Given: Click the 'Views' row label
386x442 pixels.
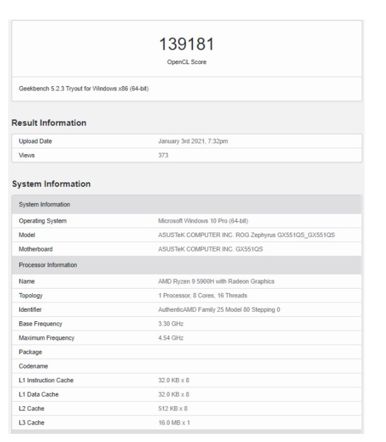Looking at the screenshot, I should [26, 155].
